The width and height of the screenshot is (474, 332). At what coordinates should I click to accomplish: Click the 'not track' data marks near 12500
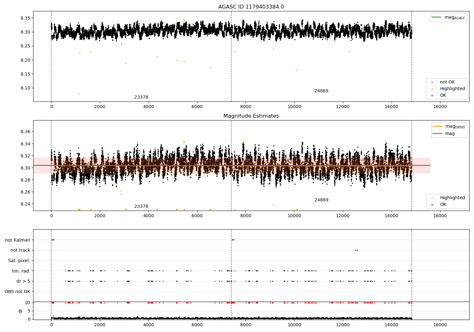(x=356, y=250)
